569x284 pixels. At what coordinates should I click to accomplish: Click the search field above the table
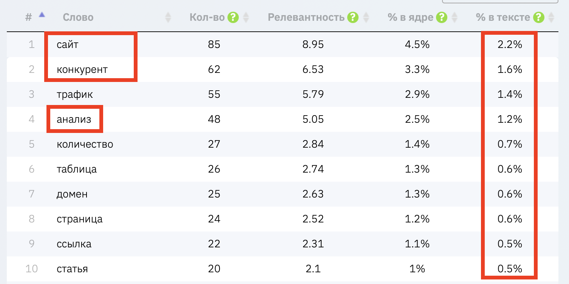point(503,2)
